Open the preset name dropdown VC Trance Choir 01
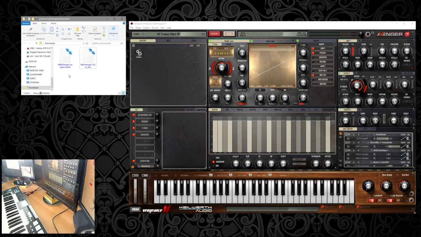Screen dimensions: 421x237 169,34
